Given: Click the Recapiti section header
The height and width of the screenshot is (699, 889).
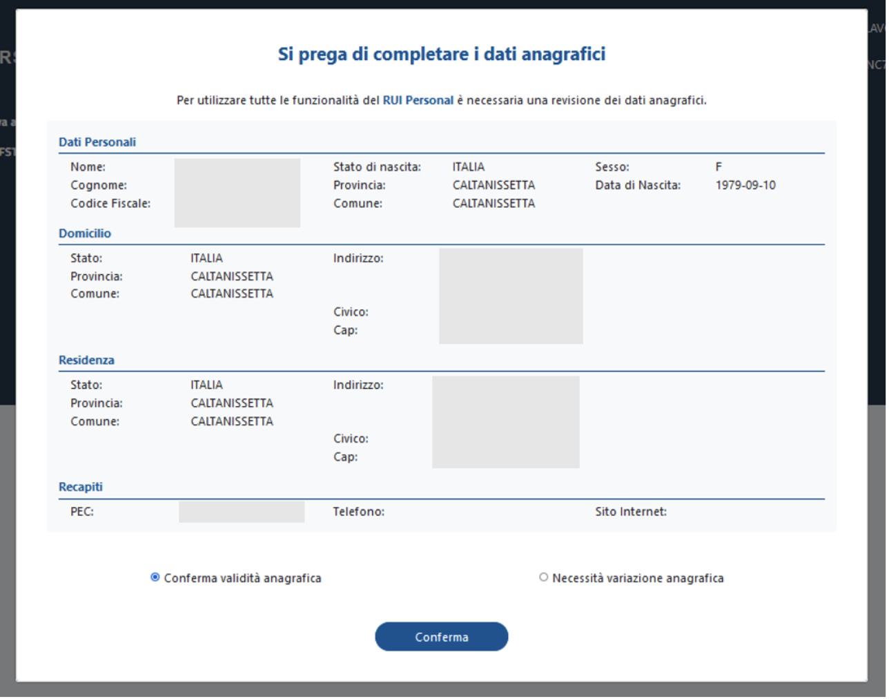Looking at the screenshot, I should (x=81, y=487).
